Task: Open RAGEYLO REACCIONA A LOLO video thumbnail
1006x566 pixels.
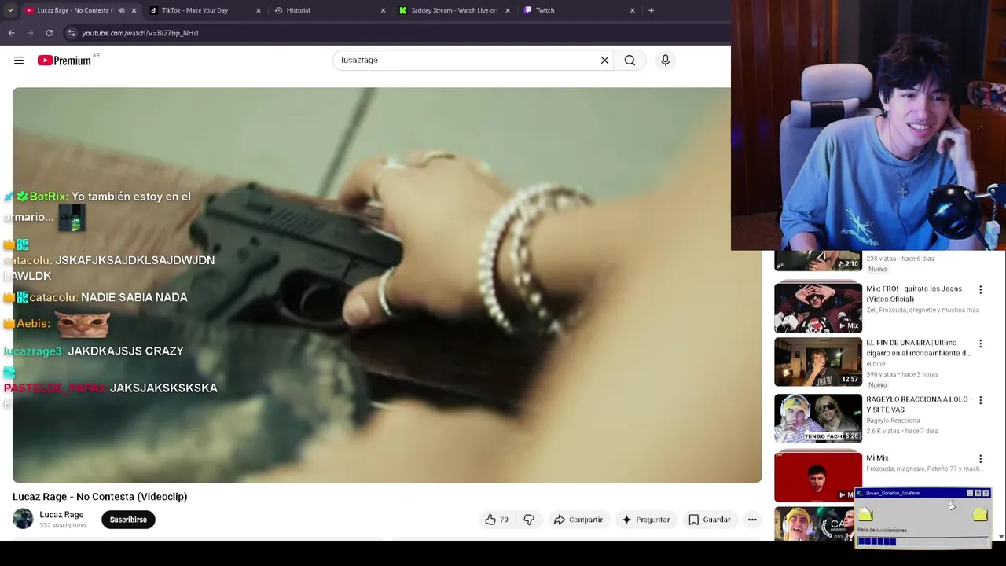Action: [x=818, y=418]
